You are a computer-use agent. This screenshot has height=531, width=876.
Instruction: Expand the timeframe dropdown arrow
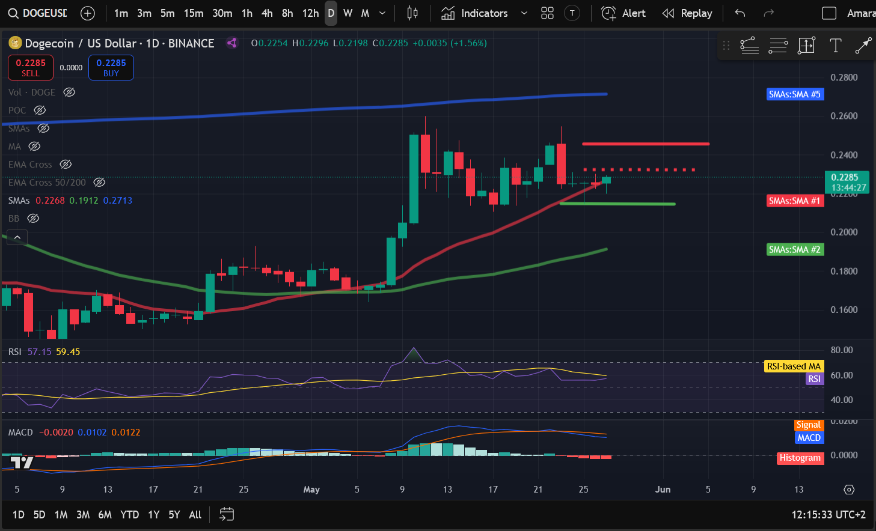382,13
